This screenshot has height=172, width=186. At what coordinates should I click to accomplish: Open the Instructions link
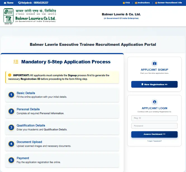pyautogui.click(x=144, y=3)
